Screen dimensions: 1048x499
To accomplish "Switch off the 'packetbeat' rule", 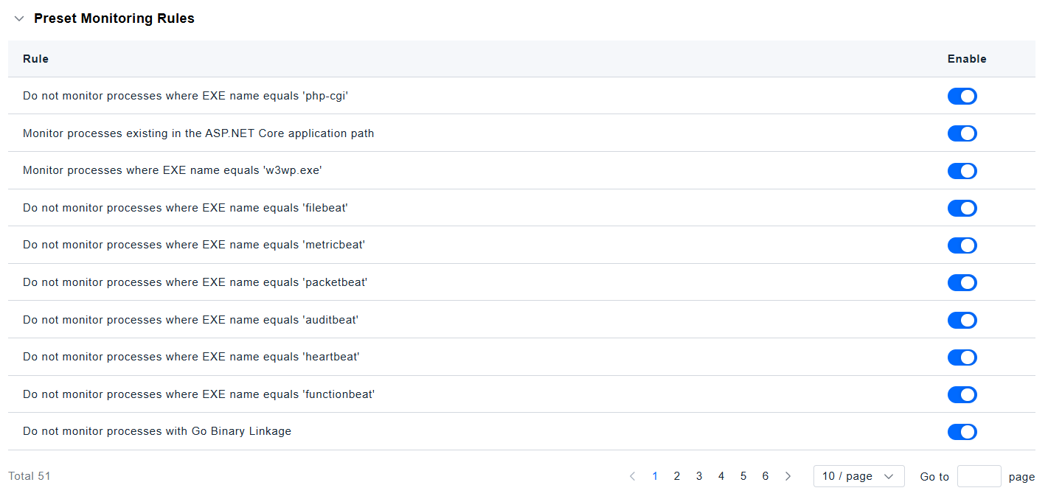I will 962,282.
